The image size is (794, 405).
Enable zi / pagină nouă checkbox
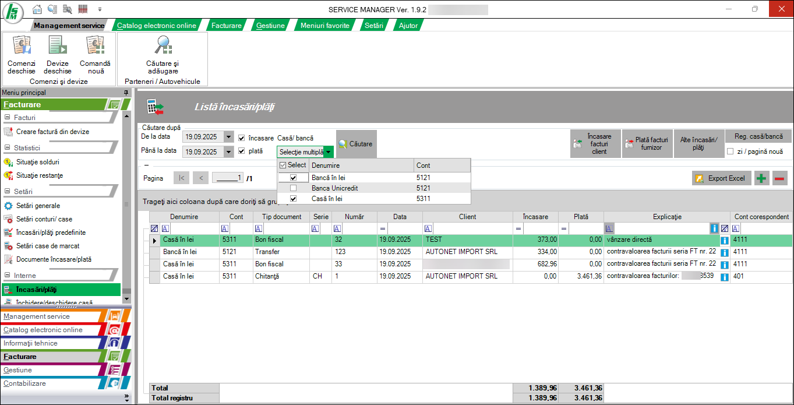click(x=731, y=152)
